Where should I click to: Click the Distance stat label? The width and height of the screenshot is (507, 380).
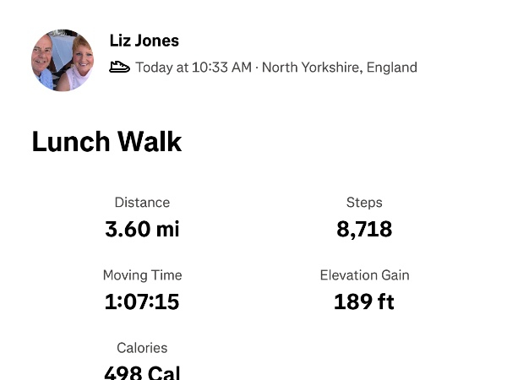click(142, 203)
